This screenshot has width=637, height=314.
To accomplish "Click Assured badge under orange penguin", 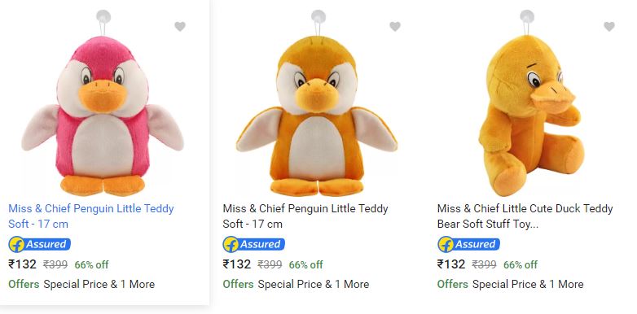I will [x=254, y=244].
